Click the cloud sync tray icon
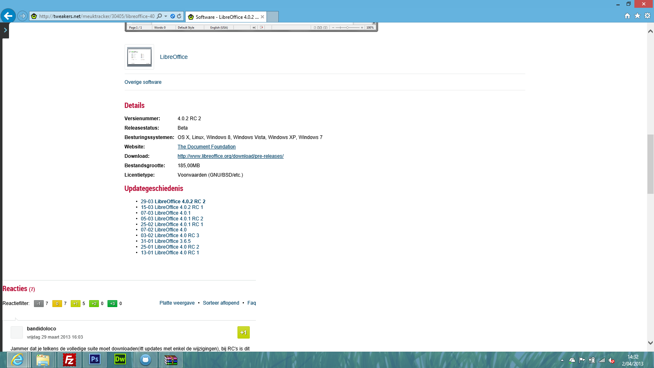 [572, 360]
